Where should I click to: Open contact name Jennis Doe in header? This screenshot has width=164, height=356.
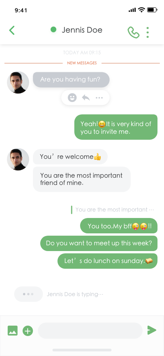(82, 30)
